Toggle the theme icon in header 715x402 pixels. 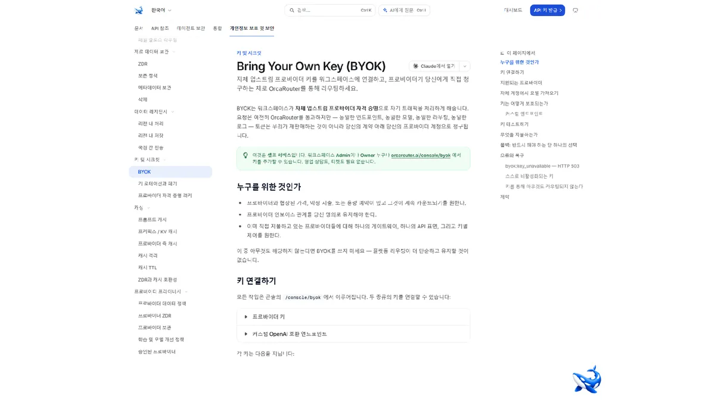(575, 10)
